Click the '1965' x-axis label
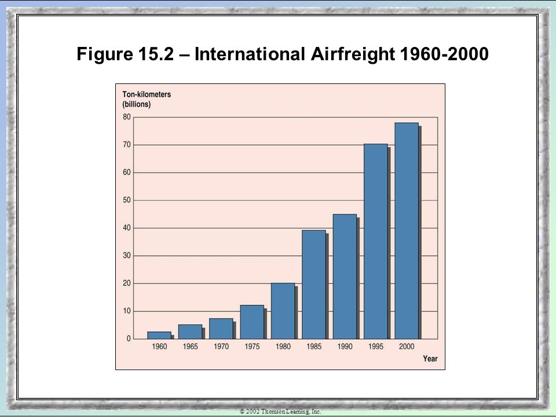Viewport: 556px width, 417px height. point(191,346)
